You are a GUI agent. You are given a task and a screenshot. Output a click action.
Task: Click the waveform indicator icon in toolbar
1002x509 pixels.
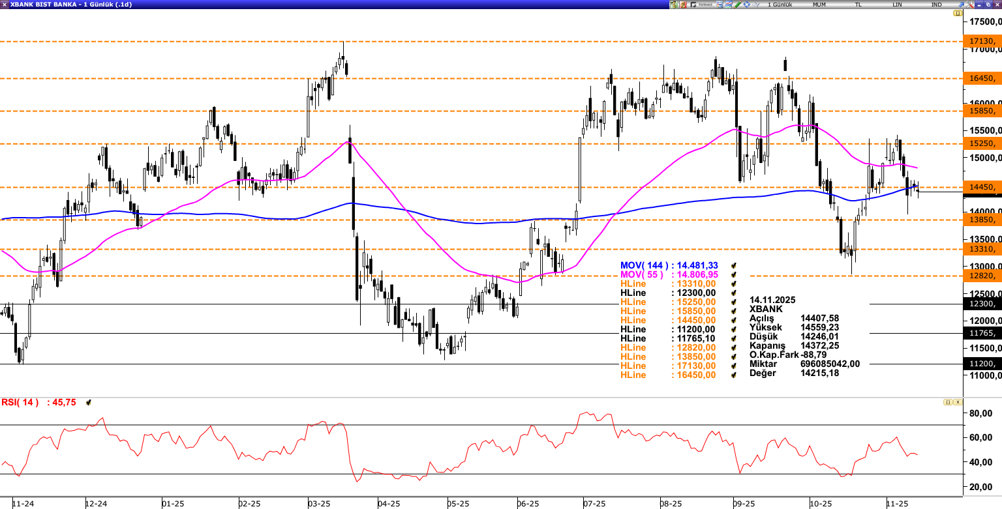click(x=755, y=5)
